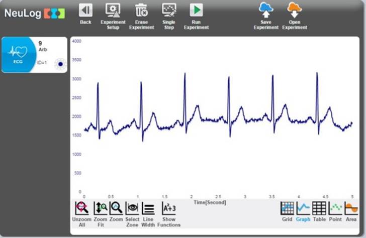Run a Single Step measurement
The height and width of the screenshot is (238, 366).
(x=169, y=11)
